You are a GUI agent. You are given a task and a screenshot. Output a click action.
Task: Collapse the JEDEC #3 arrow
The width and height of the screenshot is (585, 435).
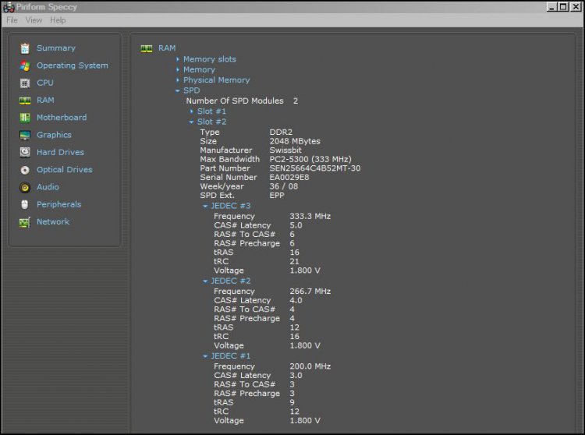205,206
